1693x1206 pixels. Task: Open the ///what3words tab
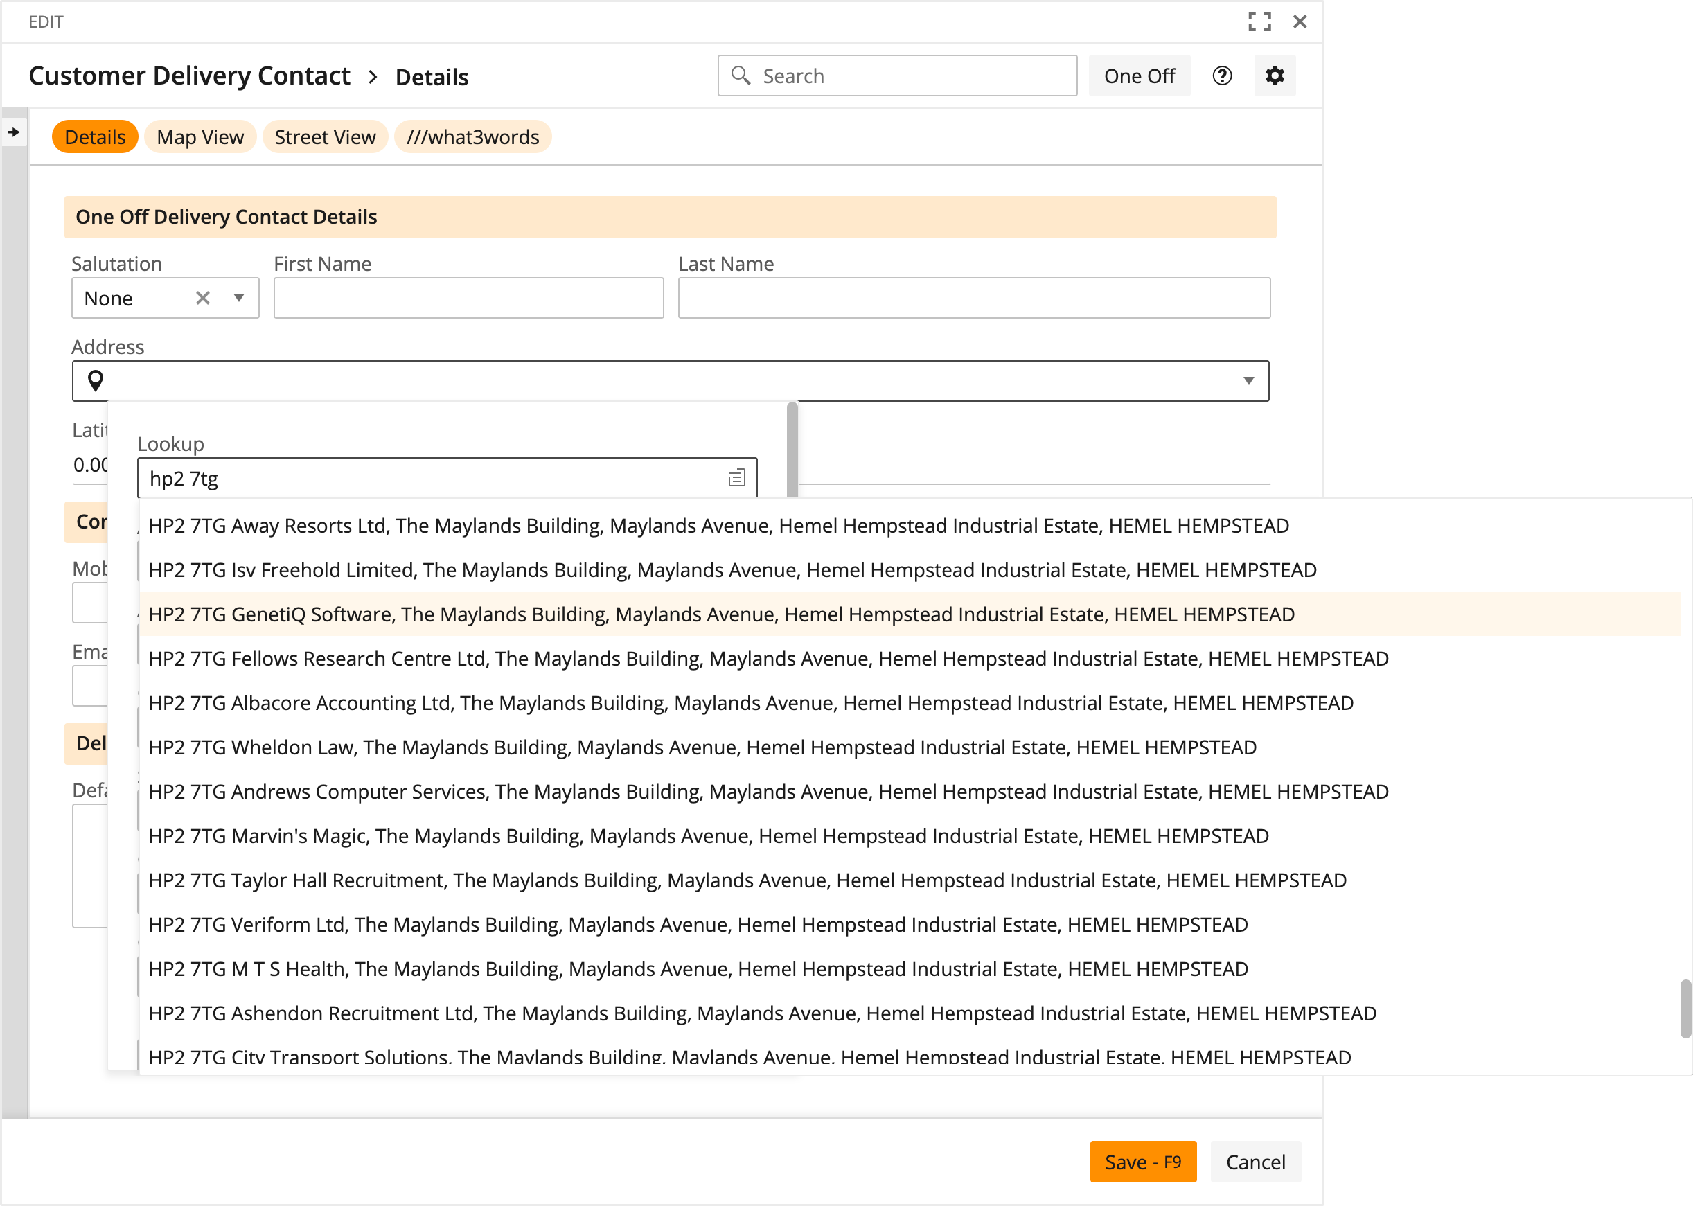click(472, 137)
